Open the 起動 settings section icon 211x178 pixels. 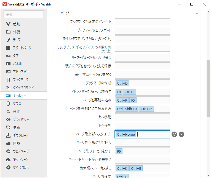coord(8,24)
